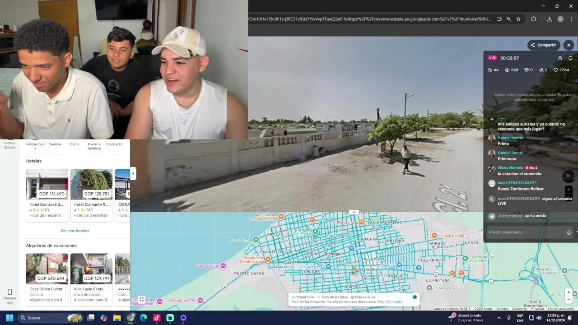Image resolution: width=578 pixels, height=325 pixels.
Task: Open the Chrome extensions puzzle icon
Action: [533, 19]
